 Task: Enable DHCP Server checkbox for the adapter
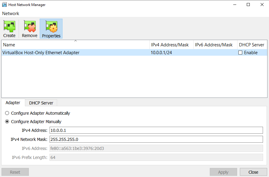(240, 53)
